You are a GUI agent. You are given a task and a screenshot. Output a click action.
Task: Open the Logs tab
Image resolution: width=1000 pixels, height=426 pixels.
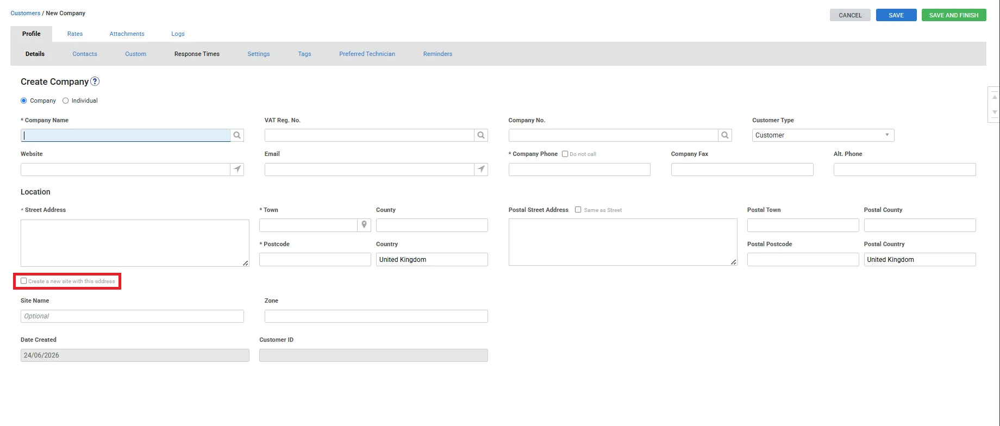pyautogui.click(x=178, y=34)
